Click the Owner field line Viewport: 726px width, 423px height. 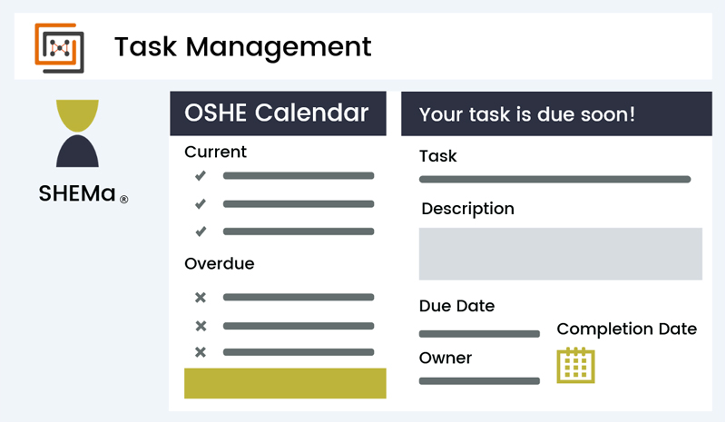tap(479, 381)
